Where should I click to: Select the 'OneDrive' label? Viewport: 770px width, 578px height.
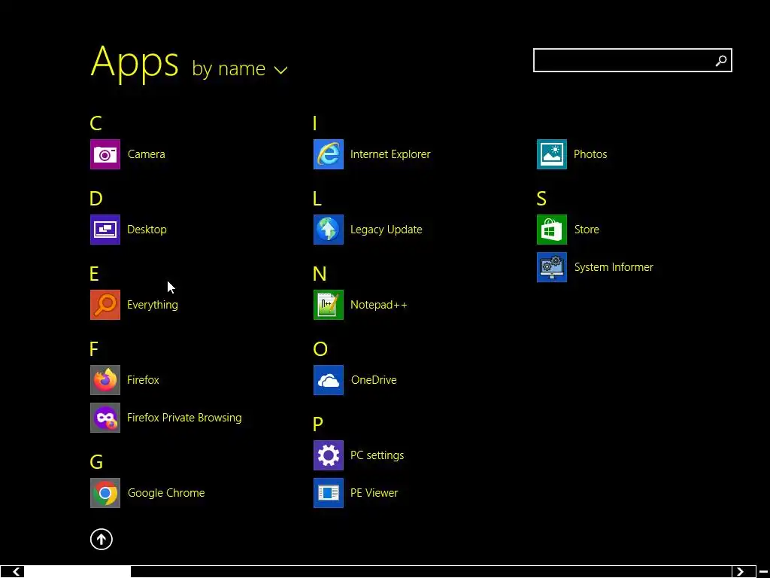click(x=374, y=380)
